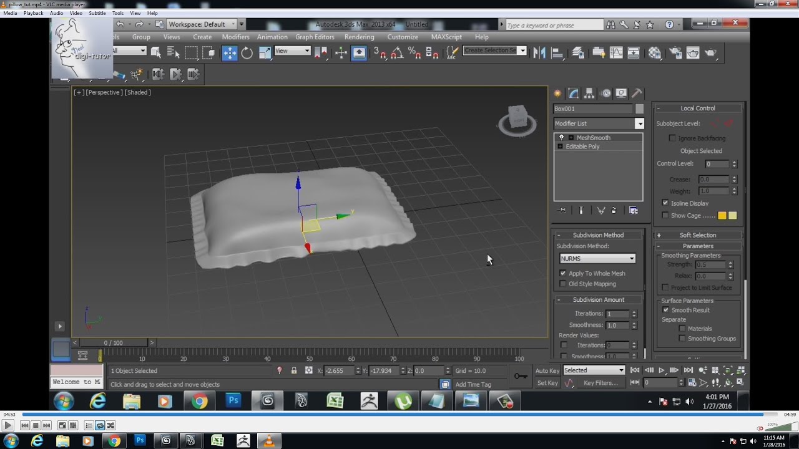Toggle MeshSmooth modifier lightbulb
The height and width of the screenshot is (449, 799).
click(561, 137)
